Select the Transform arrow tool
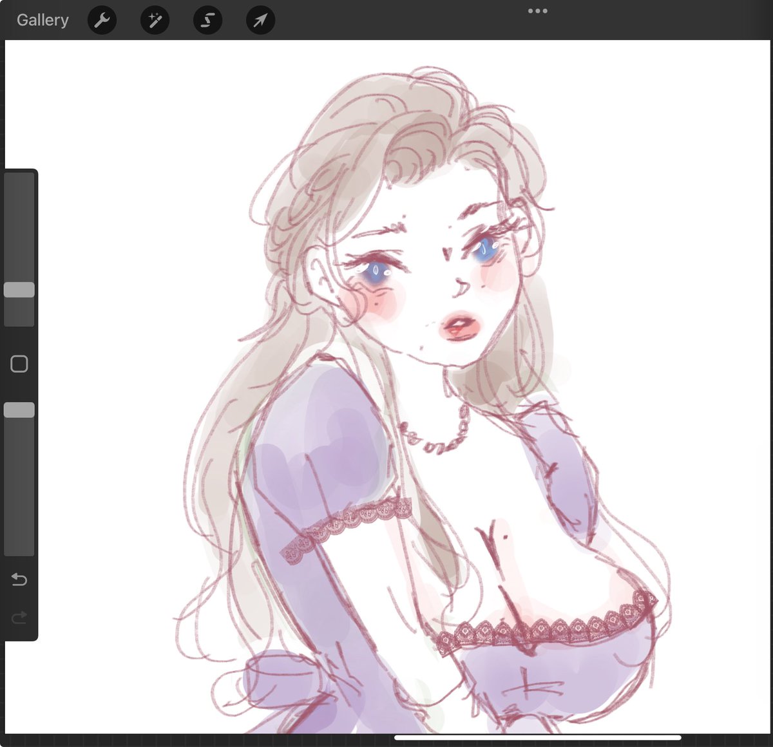Image resolution: width=773 pixels, height=747 pixels. [x=260, y=19]
